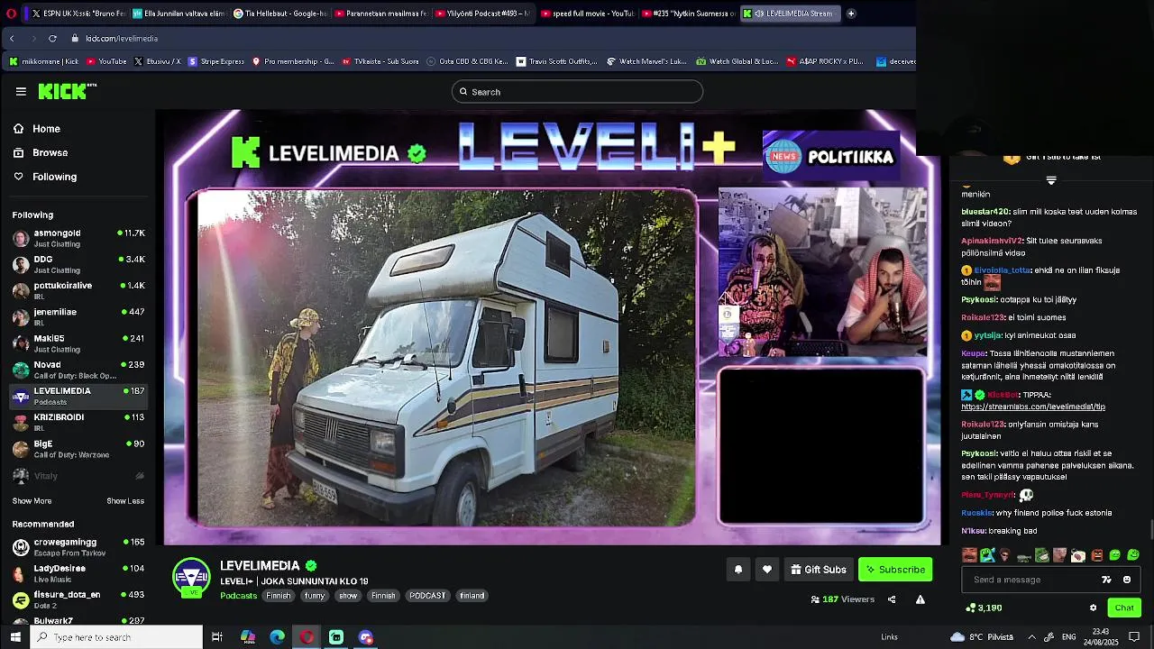Report stream via warning triangle icon
The width and height of the screenshot is (1154, 649).
click(x=920, y=599)
